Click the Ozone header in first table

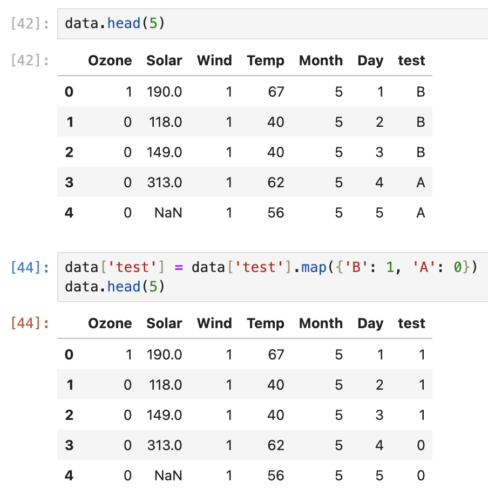coord(110,60)
